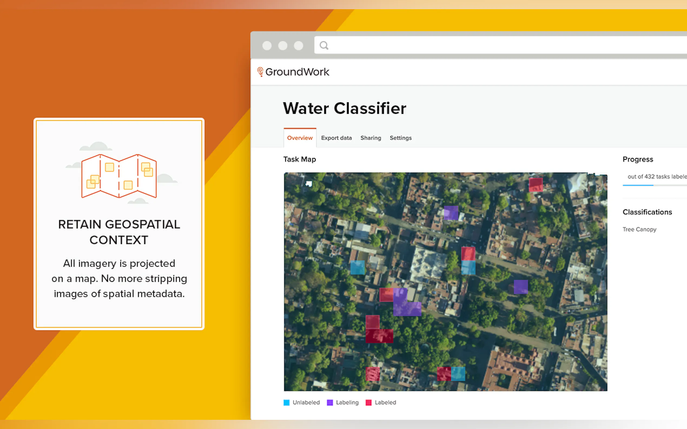Click the third gray window dot
Viewport: 687px width, 429px height.
[298, 46]
